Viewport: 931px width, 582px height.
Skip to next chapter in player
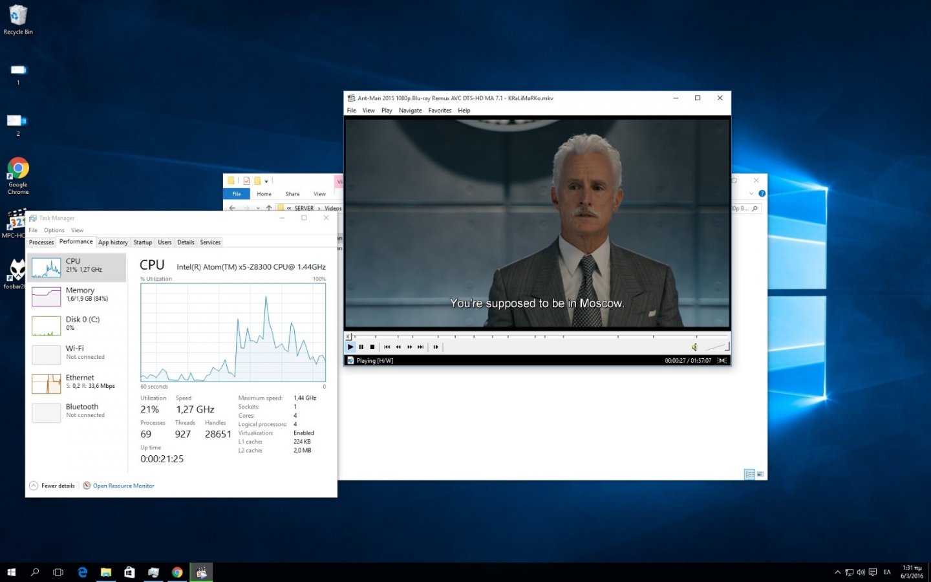tap(421, 347)
